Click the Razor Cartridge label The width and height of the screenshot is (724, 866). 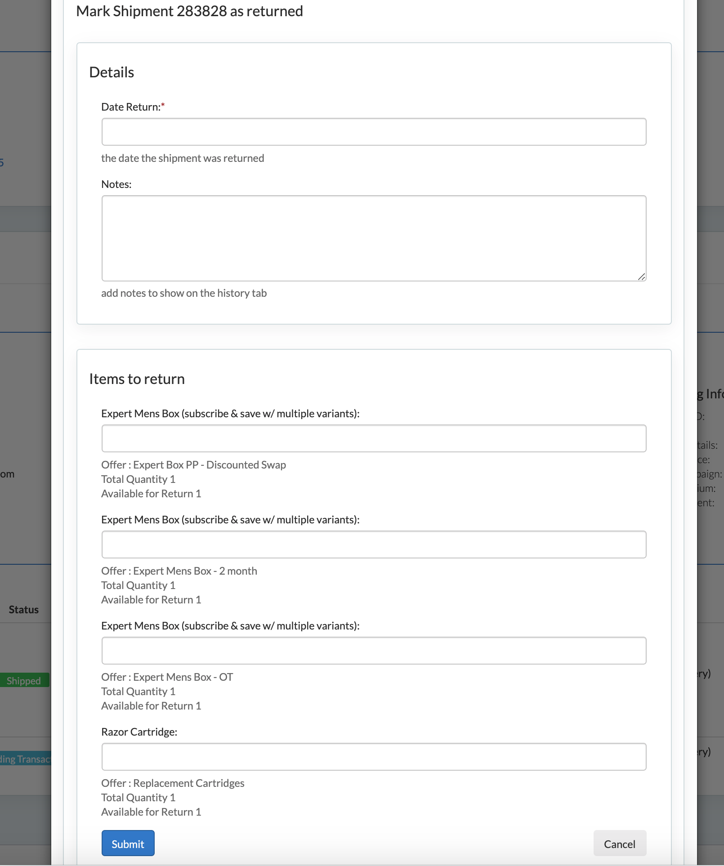(139, 732)
